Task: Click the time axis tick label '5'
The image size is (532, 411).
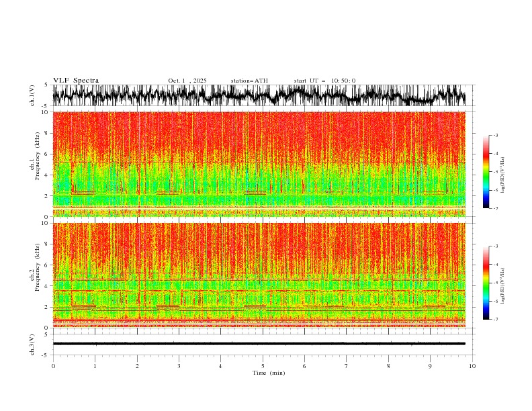Action: point(263,366)
